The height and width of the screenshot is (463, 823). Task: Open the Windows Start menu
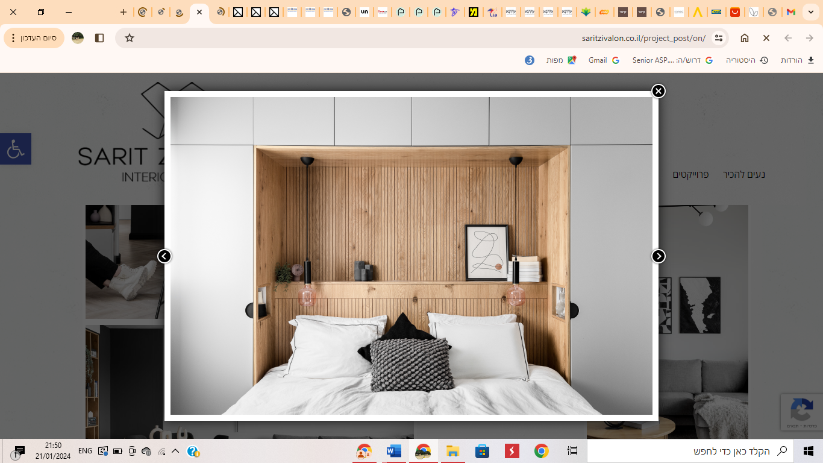[809, 451]
